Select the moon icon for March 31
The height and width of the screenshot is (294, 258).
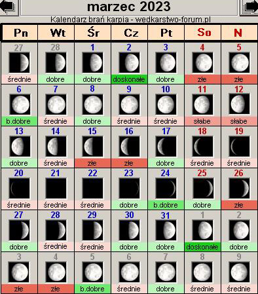[166, 230]
